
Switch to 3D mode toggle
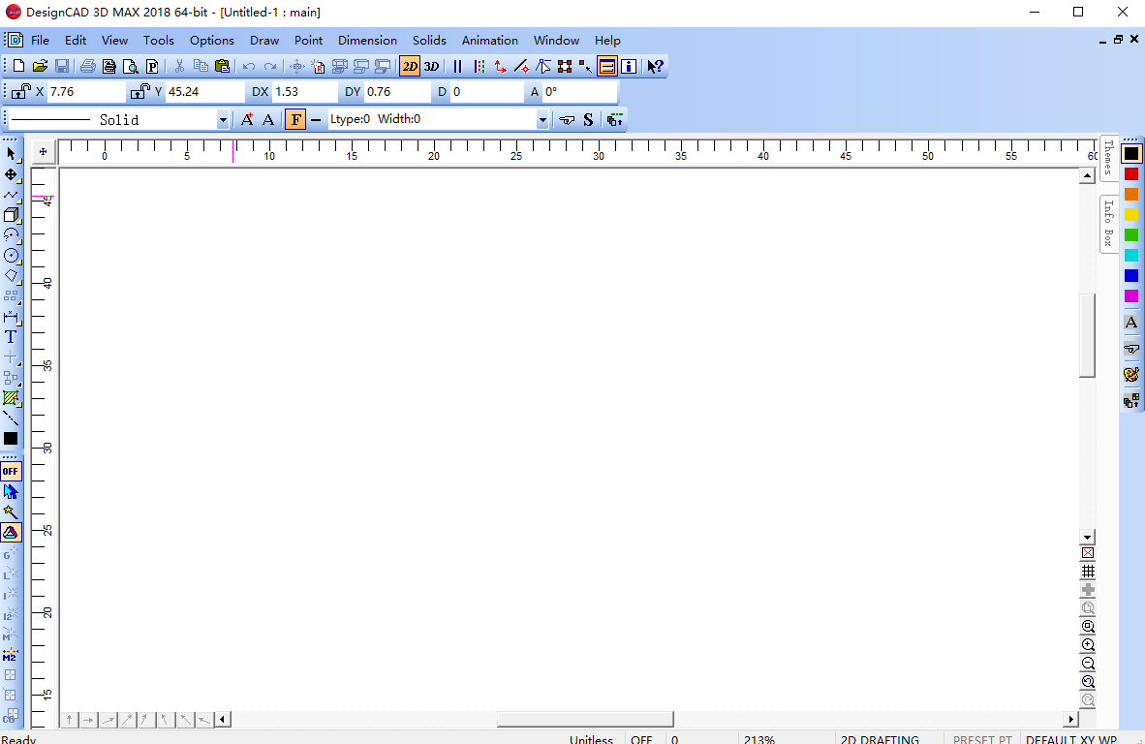coord(432,67)
